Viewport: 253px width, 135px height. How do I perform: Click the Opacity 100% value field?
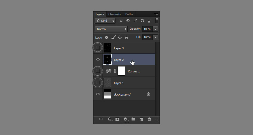(147, 29)
